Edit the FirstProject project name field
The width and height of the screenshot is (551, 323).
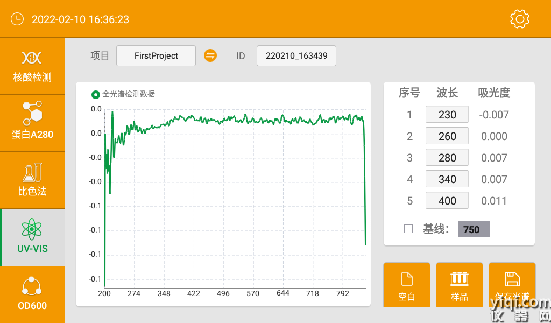coord(156,55)
